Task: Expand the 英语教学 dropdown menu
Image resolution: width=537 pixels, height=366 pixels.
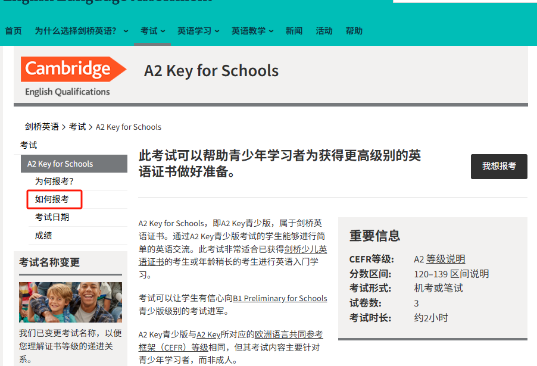Action: coord(251,30)
